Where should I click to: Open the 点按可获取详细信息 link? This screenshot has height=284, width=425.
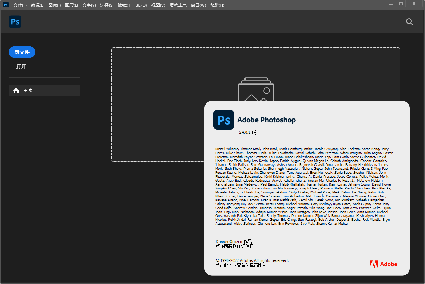point(235,246)
